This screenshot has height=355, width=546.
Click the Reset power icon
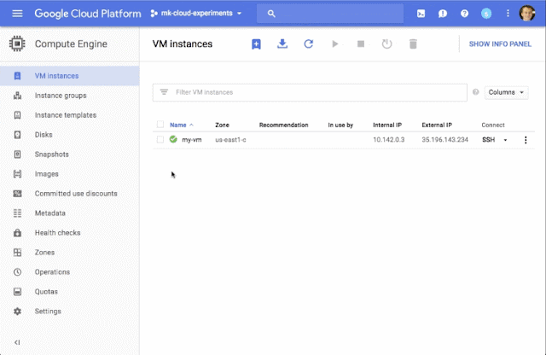click(386, 44)
